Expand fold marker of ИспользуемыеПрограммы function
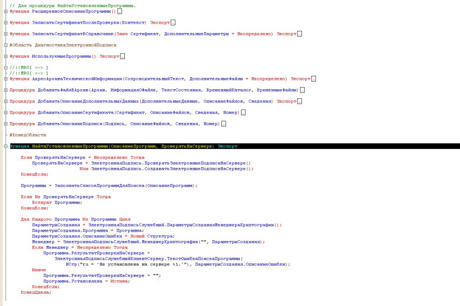 pyautogui.click(x=5, y=56)
